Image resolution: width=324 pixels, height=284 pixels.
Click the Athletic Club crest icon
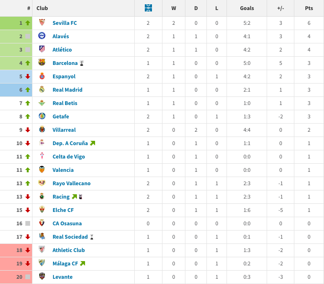point(42,249)
